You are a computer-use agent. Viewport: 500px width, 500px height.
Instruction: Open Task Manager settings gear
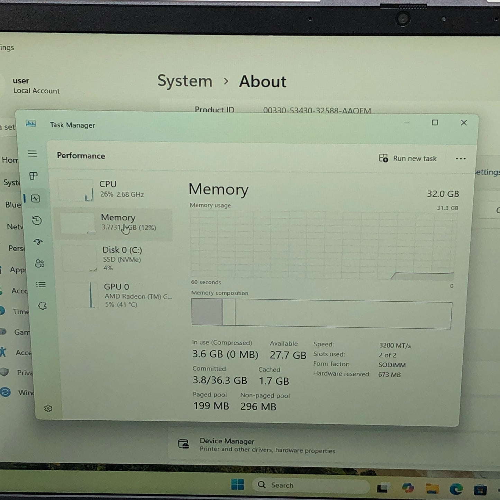click(x=48, y=409)
